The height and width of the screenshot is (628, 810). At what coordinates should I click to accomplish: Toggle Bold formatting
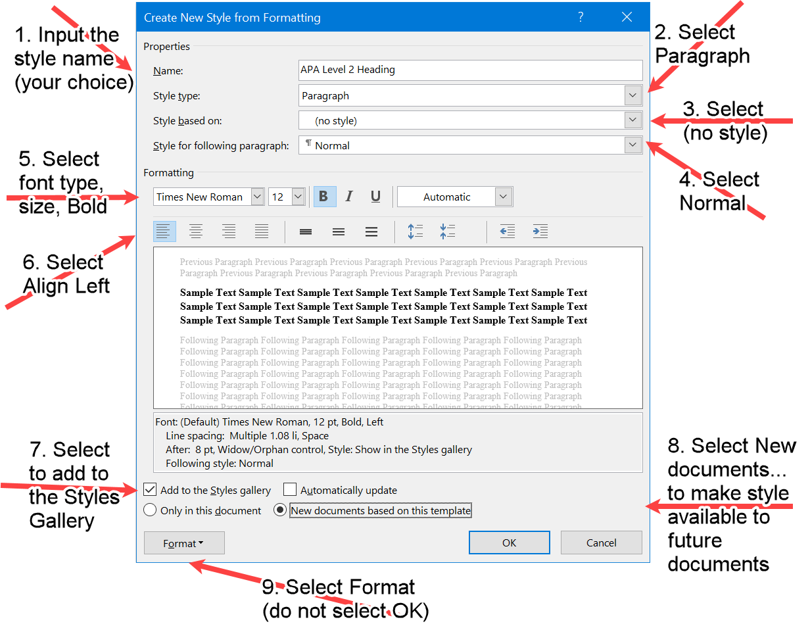(323, 196)
